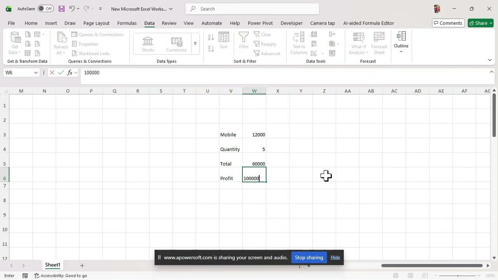
Task: Add a new sheet with plus
Action: click(x=82, y=266)
